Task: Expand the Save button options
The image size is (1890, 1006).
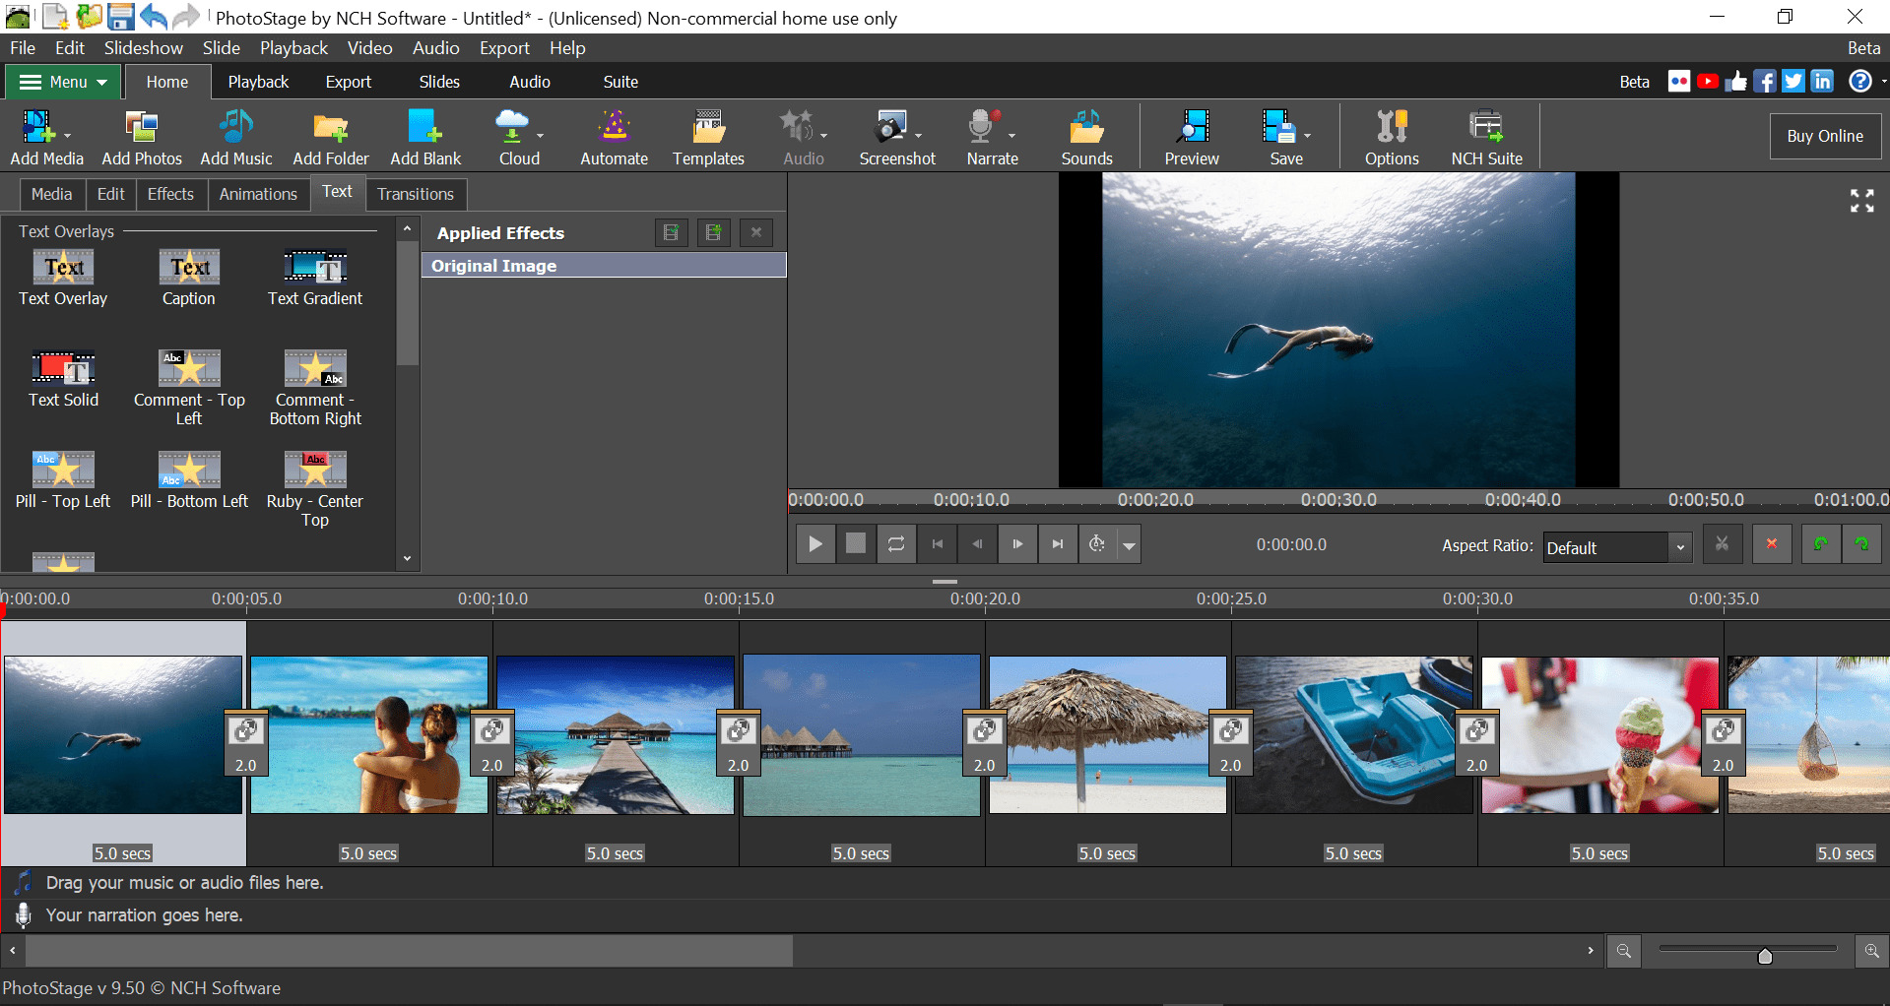Action: coord(1306,136)
